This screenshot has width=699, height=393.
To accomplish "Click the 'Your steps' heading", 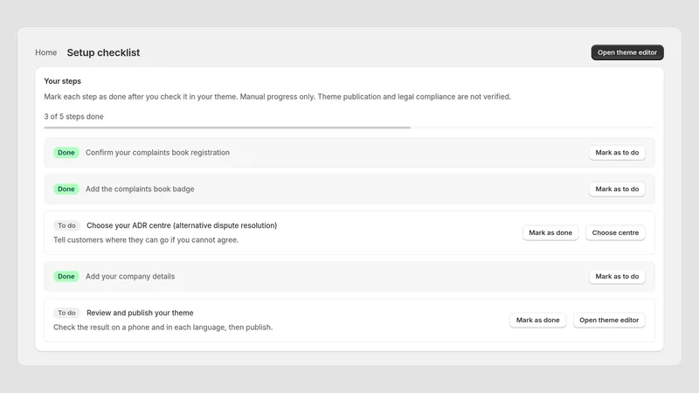I will pyautogui.click(x=62, y=81).
